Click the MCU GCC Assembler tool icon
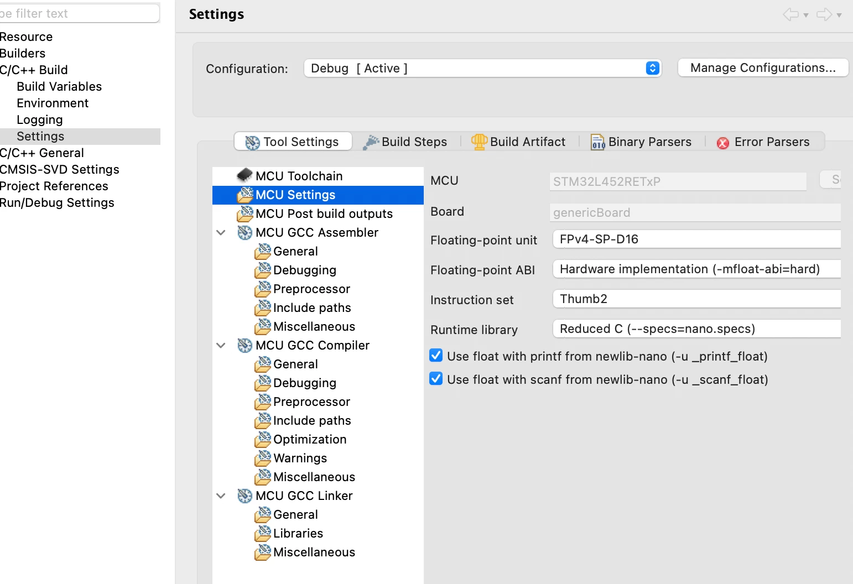The image size is (853, 584). [x=245, y=232]
